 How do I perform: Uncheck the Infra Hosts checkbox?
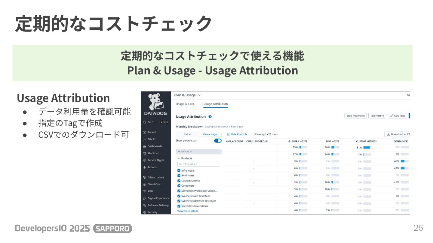[179, 170]
